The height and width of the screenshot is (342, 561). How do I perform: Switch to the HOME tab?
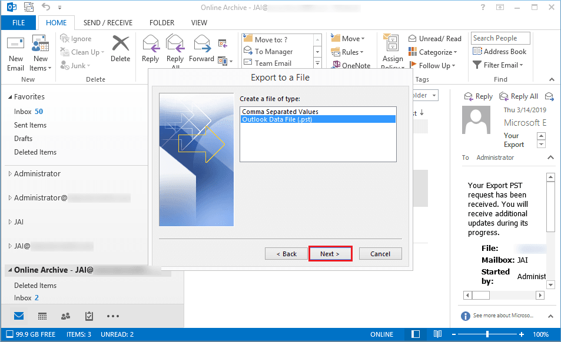[56, 23]
